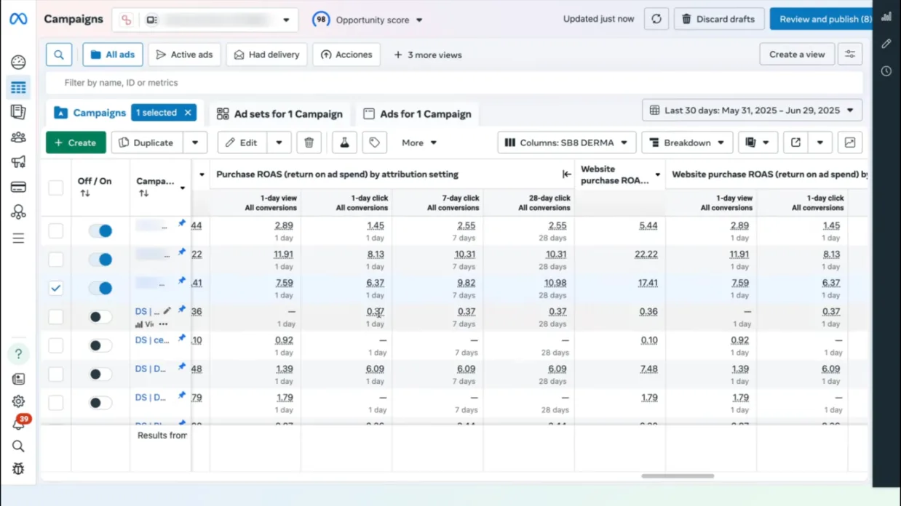Open right panel history clock icon
Viewport: 901px width, 506px height.
pyautogui.click(x=886, y=71)
